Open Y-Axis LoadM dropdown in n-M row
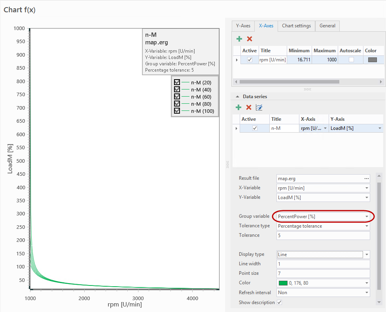The height and width of the screenshot is (312, 386). coord(380,128)
